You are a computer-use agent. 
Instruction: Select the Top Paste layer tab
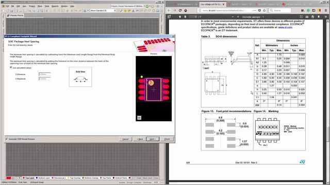(x=106, y=178)
